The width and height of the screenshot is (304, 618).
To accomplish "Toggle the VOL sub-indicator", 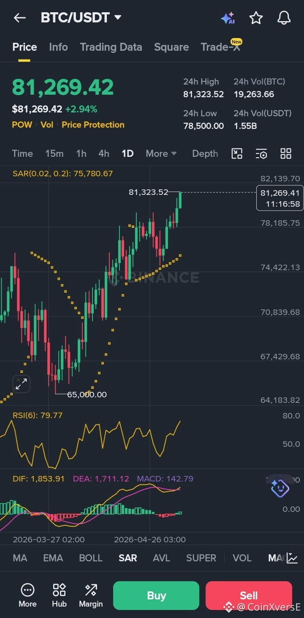I will [242, 558].
